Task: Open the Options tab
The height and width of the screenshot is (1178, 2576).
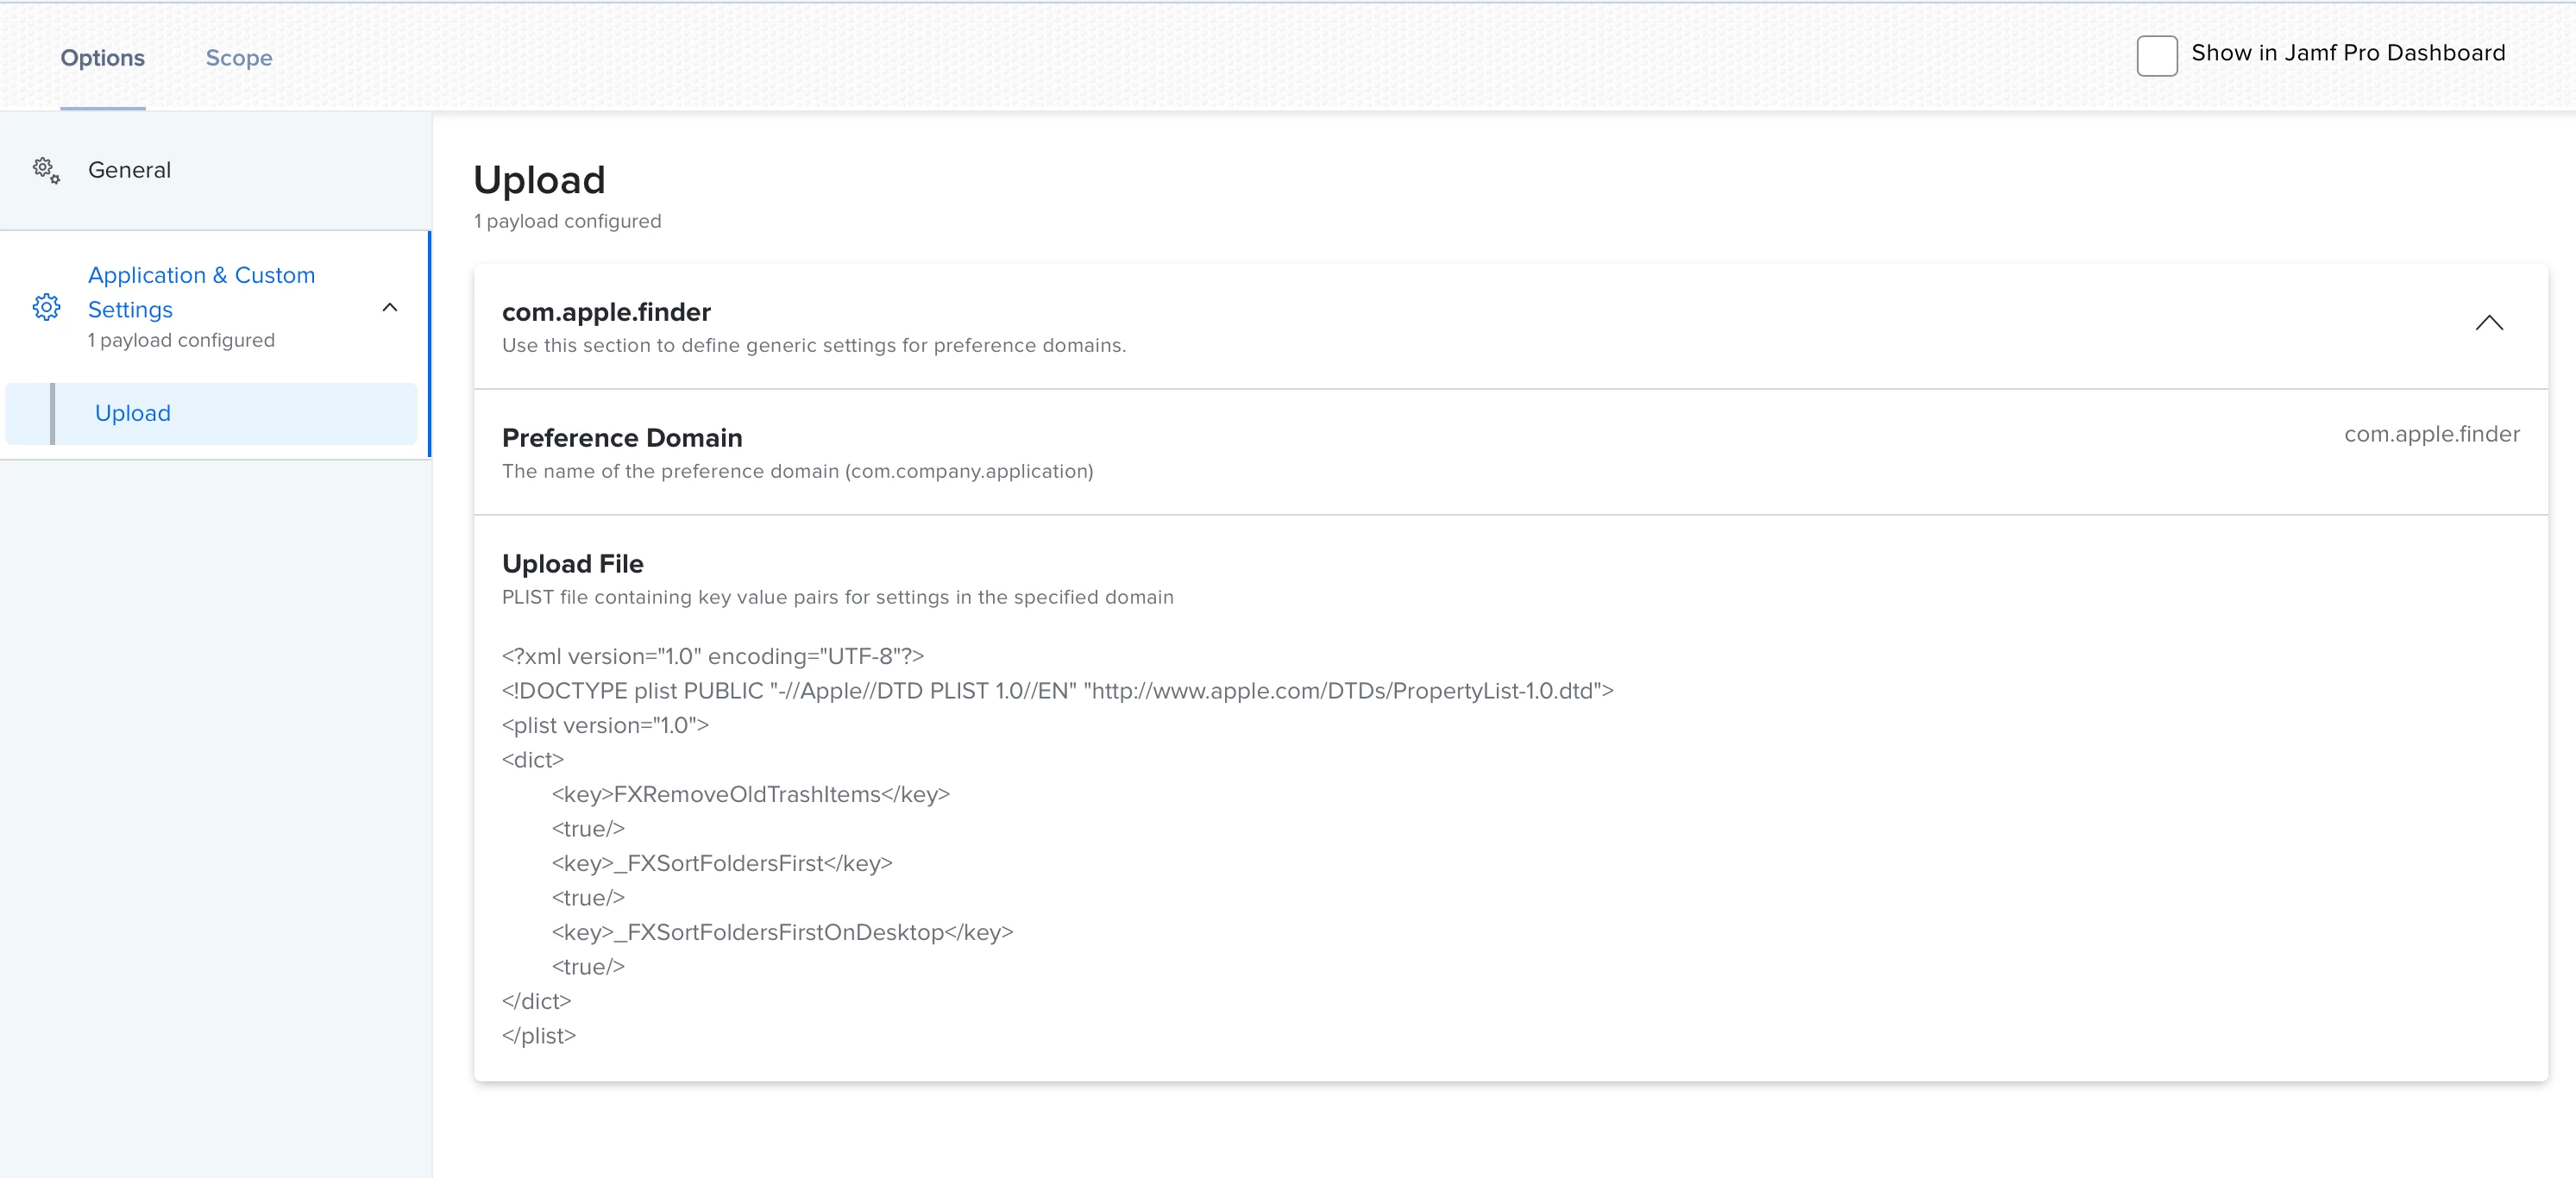Action: [x=102, y=58]
